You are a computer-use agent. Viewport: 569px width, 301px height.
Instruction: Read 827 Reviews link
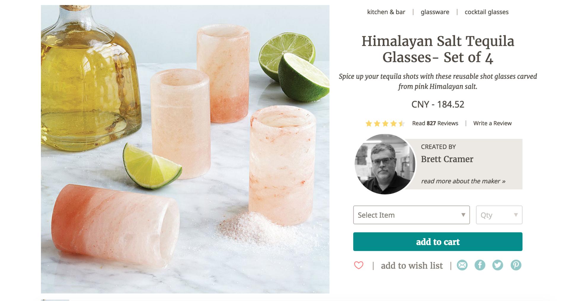coord(435,123)
